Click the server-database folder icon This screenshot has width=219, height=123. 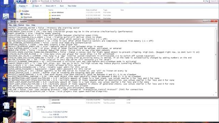[x=50, y=12]
